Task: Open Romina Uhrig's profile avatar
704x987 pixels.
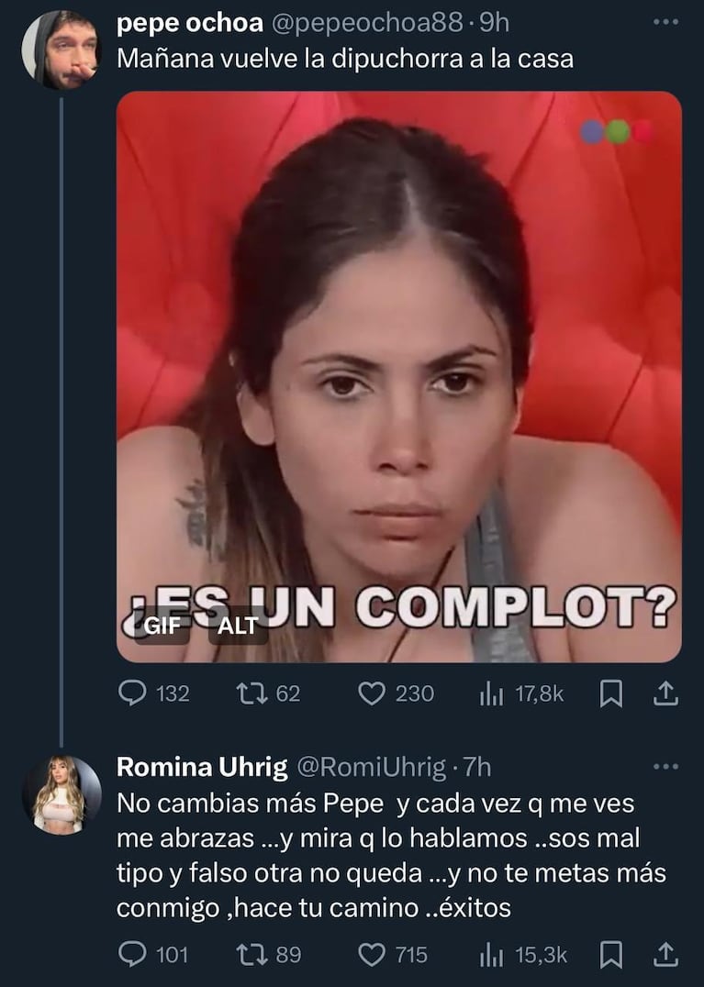Action: click(61, 794)
